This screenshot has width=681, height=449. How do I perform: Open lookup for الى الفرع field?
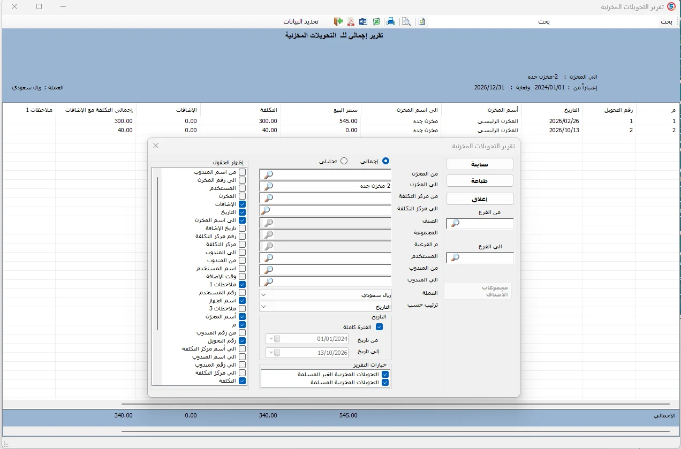click(455, 257)
